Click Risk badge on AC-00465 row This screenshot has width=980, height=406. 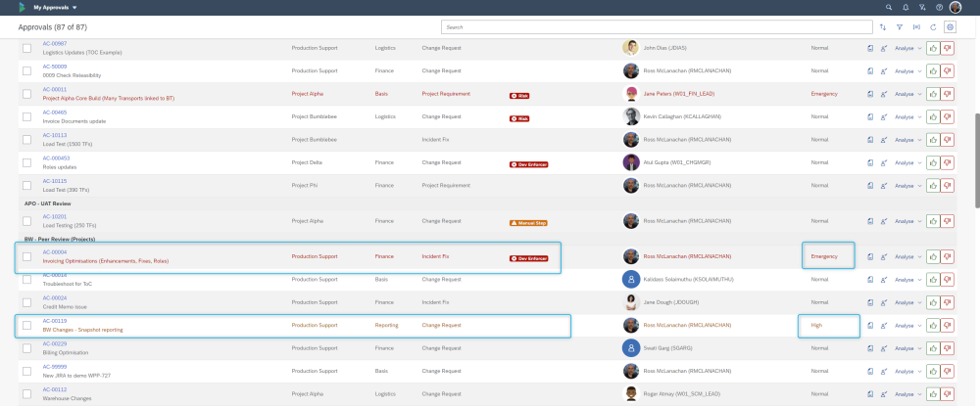(519, 118)
